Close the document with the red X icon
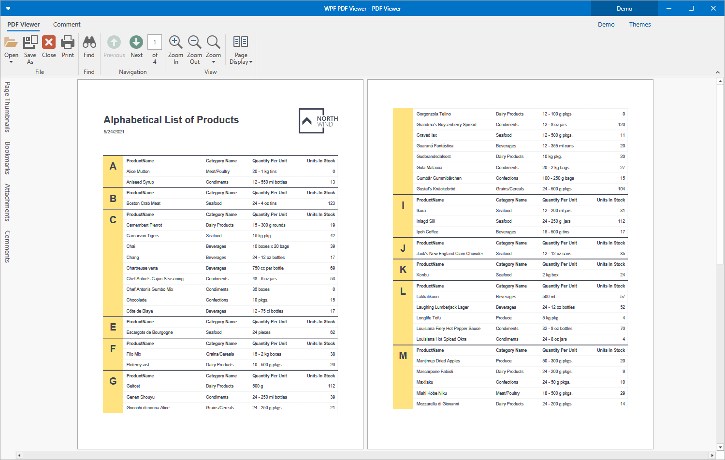 coord(49,43)
